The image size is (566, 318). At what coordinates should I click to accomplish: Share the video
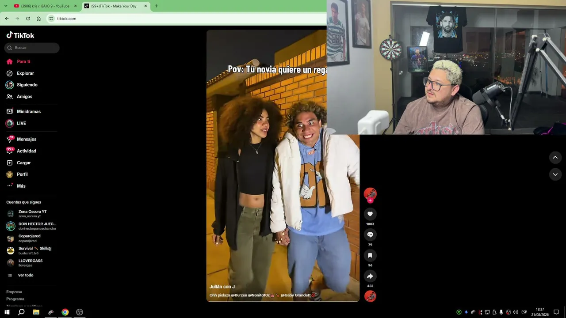coord(370,276)
